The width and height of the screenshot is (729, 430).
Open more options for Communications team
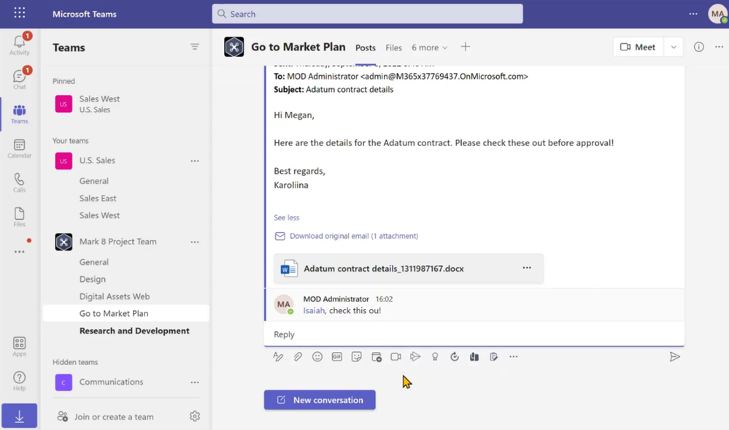pos(195,383)
